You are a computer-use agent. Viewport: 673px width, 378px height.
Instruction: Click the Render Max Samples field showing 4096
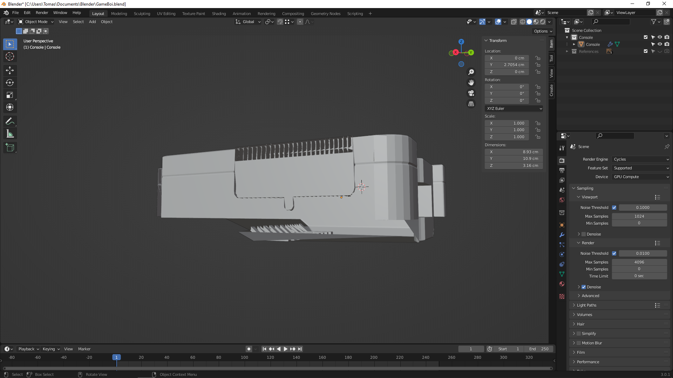tap(639, 262)
